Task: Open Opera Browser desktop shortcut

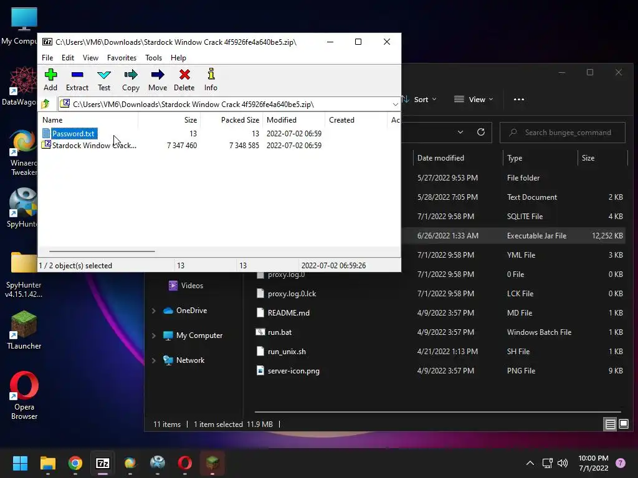Action: click(24, 395)
